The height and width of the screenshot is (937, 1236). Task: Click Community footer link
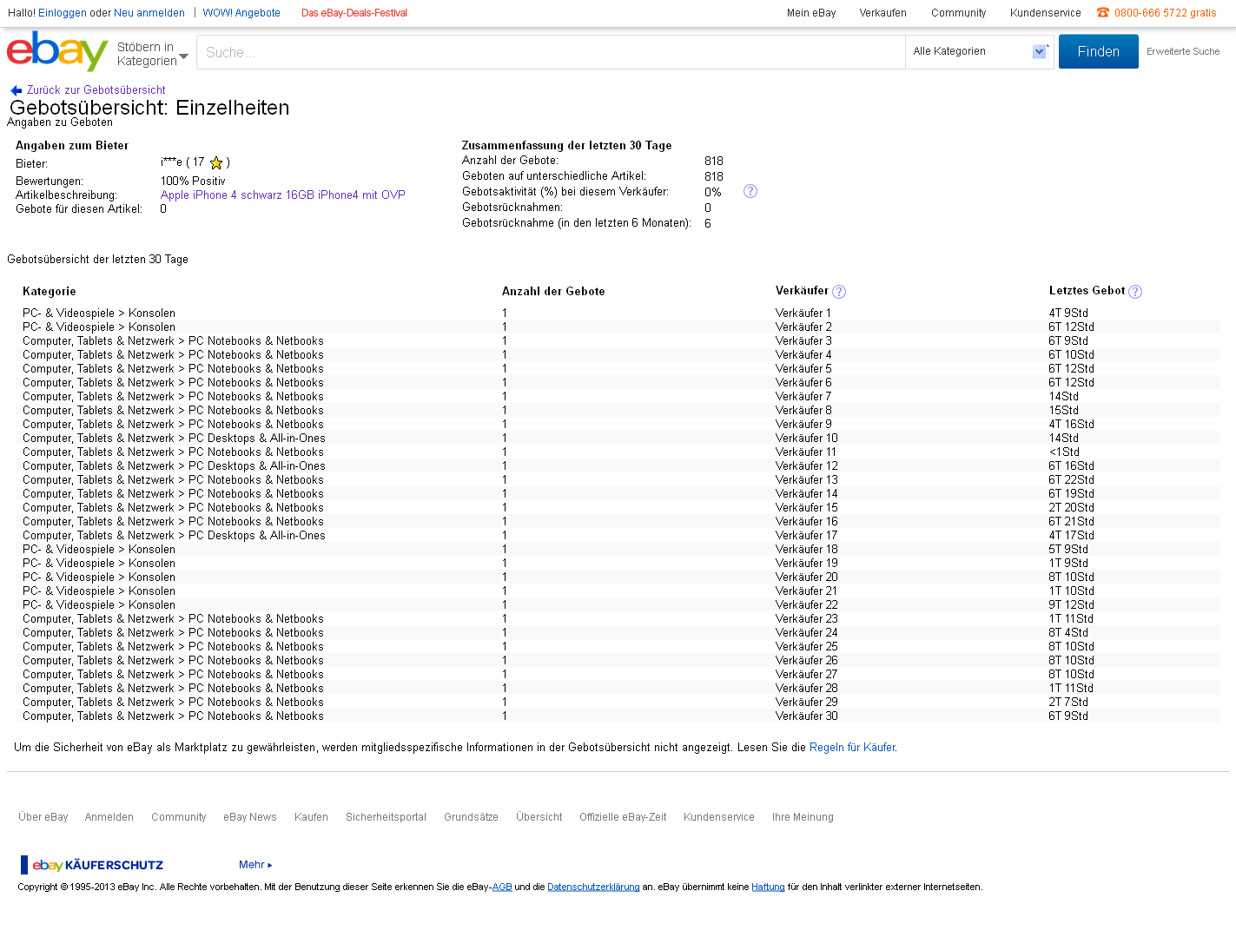pos(179,817)
